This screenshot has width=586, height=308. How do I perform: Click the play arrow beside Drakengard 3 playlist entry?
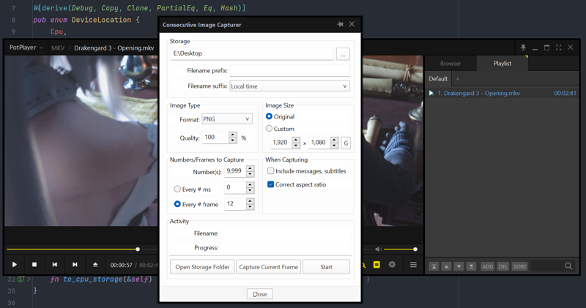click(431, 93)
